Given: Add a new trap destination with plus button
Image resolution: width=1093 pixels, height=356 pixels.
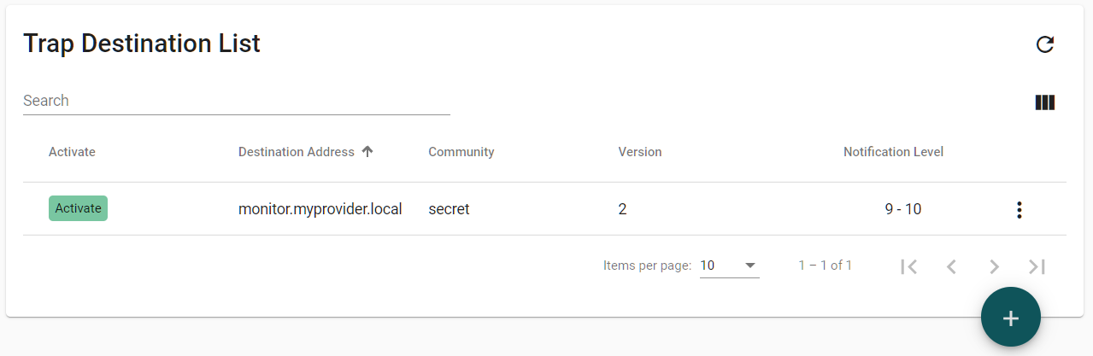Looking at the screenshot, I should (1010, 318).
